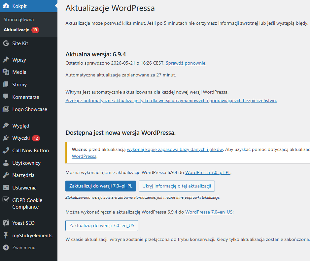
Task: Click the red 12 plugins badge
Action: [x=36, y=138]
